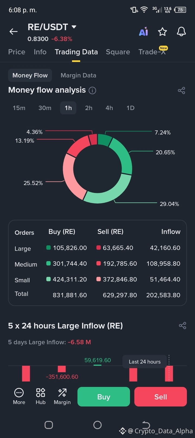The image size is (195, 438).
Task: Open the Trade-X tab
Action: [152, 52]
